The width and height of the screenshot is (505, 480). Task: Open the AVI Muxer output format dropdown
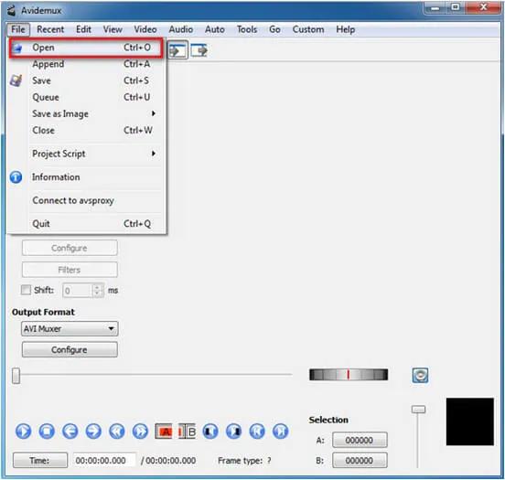point(70,329)
